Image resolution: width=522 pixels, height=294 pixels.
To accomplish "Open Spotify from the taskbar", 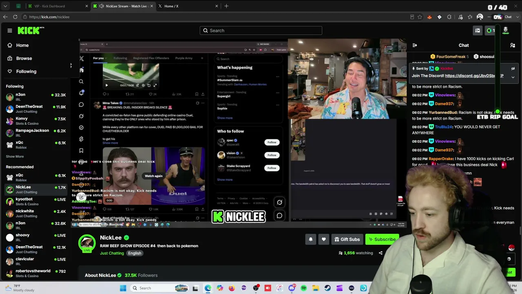I will coord(304,288).
